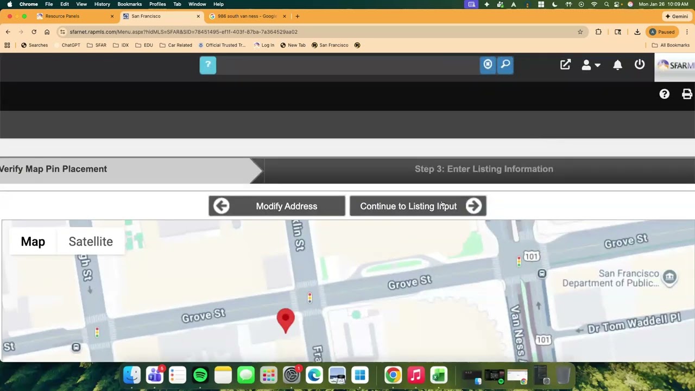The width and height of the screenshot is (695, 391).
Task: Reload the page
Action: point(34,32)
